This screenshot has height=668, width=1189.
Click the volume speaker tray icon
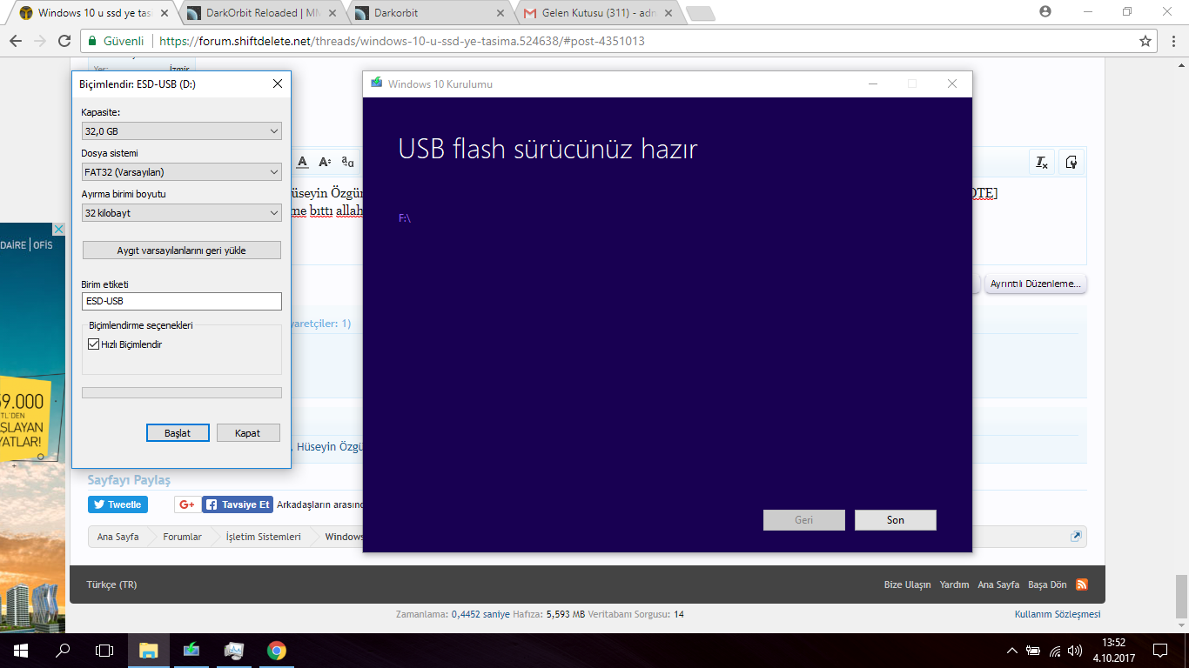1076,651
